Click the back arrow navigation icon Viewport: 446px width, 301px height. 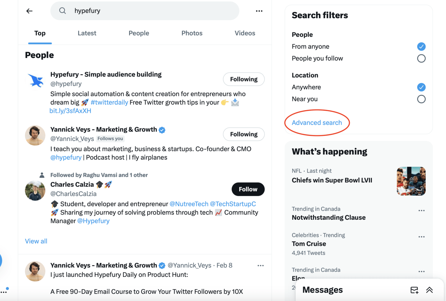click(x=29, y=11)
